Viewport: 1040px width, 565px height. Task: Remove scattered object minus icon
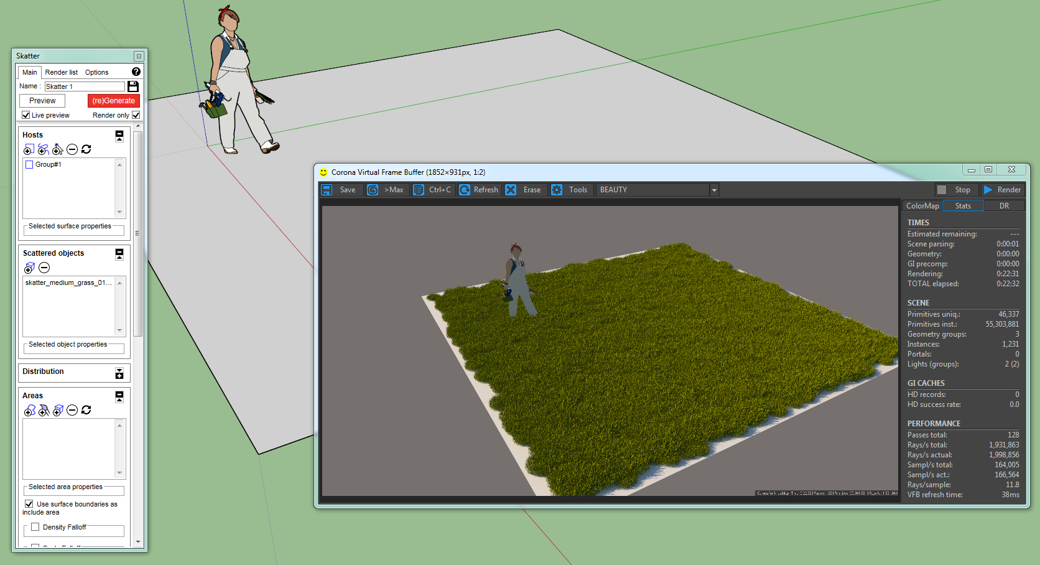[44, 268]
